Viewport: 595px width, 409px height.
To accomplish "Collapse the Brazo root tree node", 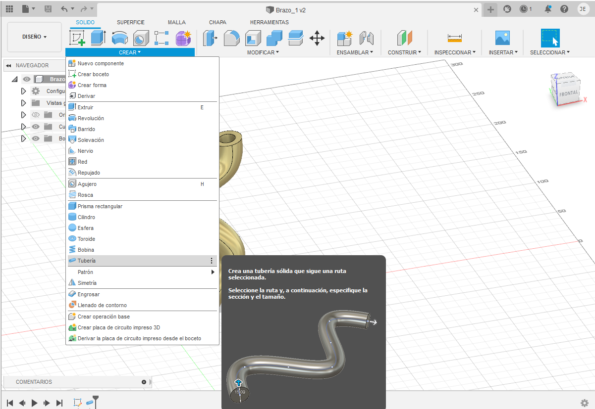I will [14, 79].
